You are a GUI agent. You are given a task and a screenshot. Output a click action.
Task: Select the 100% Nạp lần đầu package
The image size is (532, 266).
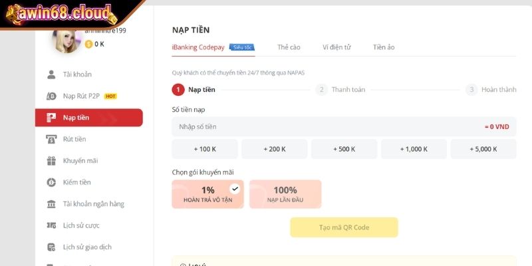coord(285,194)
